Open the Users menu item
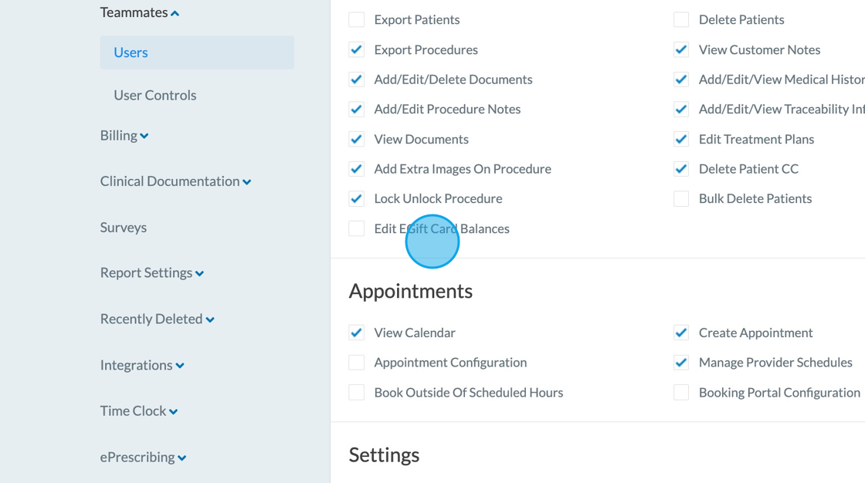The width and height of the screenshot is (865, 483). 131,52
